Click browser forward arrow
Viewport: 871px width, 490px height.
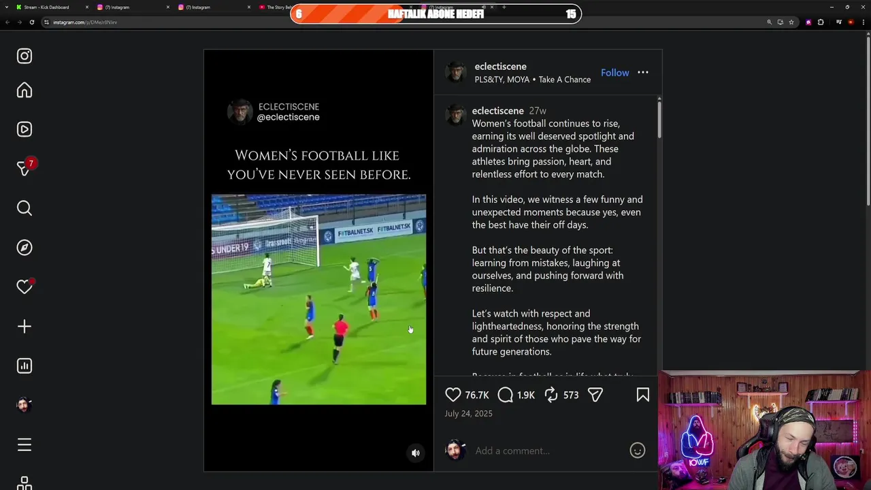click(20, 22)
